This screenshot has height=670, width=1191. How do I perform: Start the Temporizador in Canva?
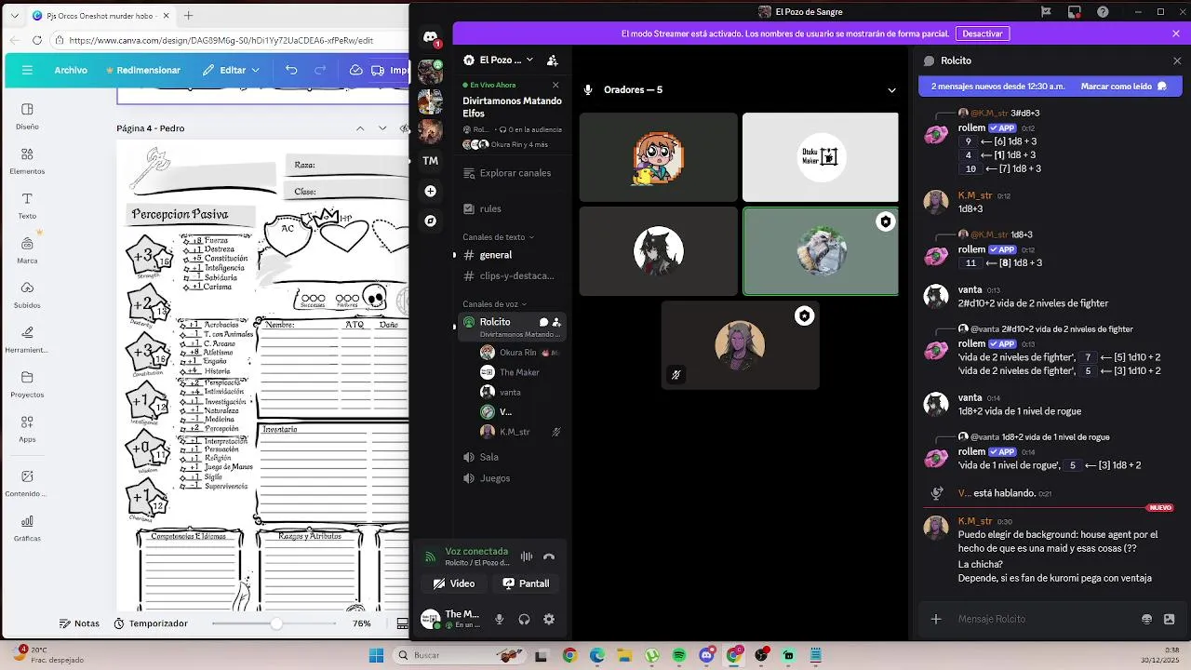(x=151, y=623)
